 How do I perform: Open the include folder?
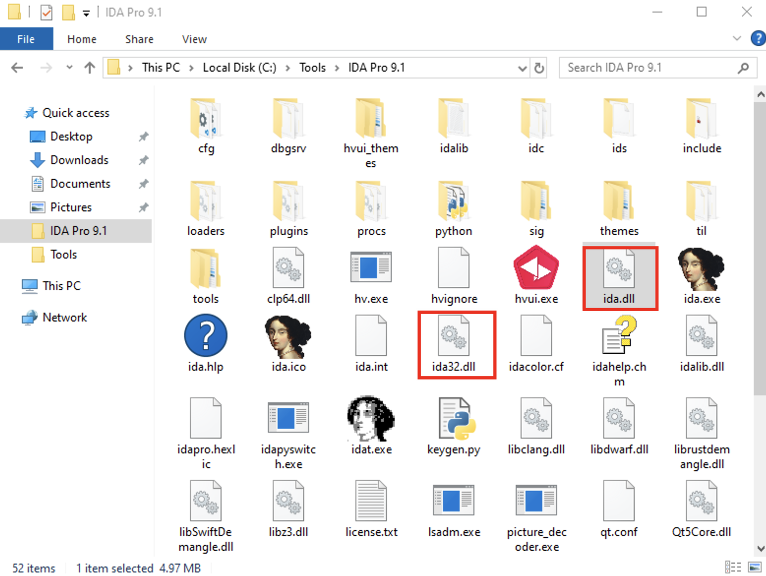[x=702, y=127]
